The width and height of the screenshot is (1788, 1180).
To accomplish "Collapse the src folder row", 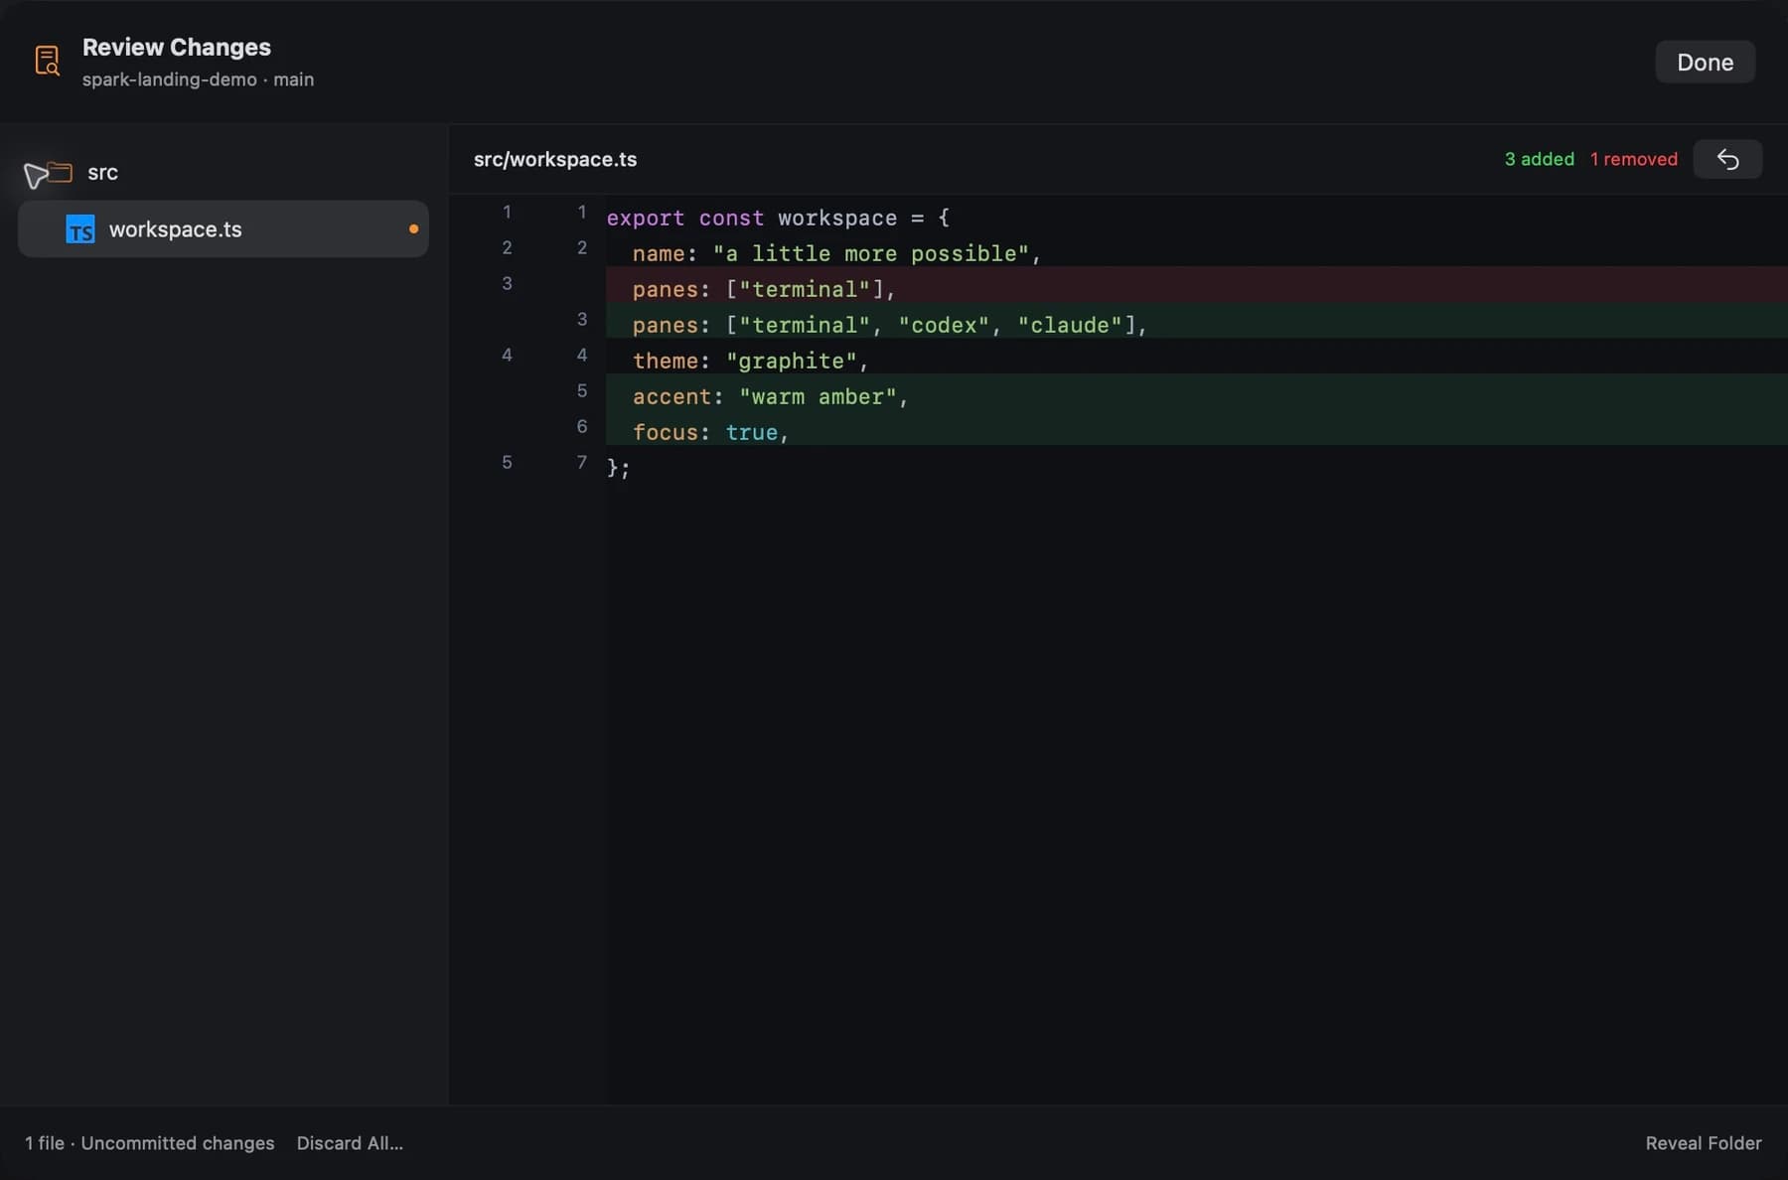I will pos(223,172).
